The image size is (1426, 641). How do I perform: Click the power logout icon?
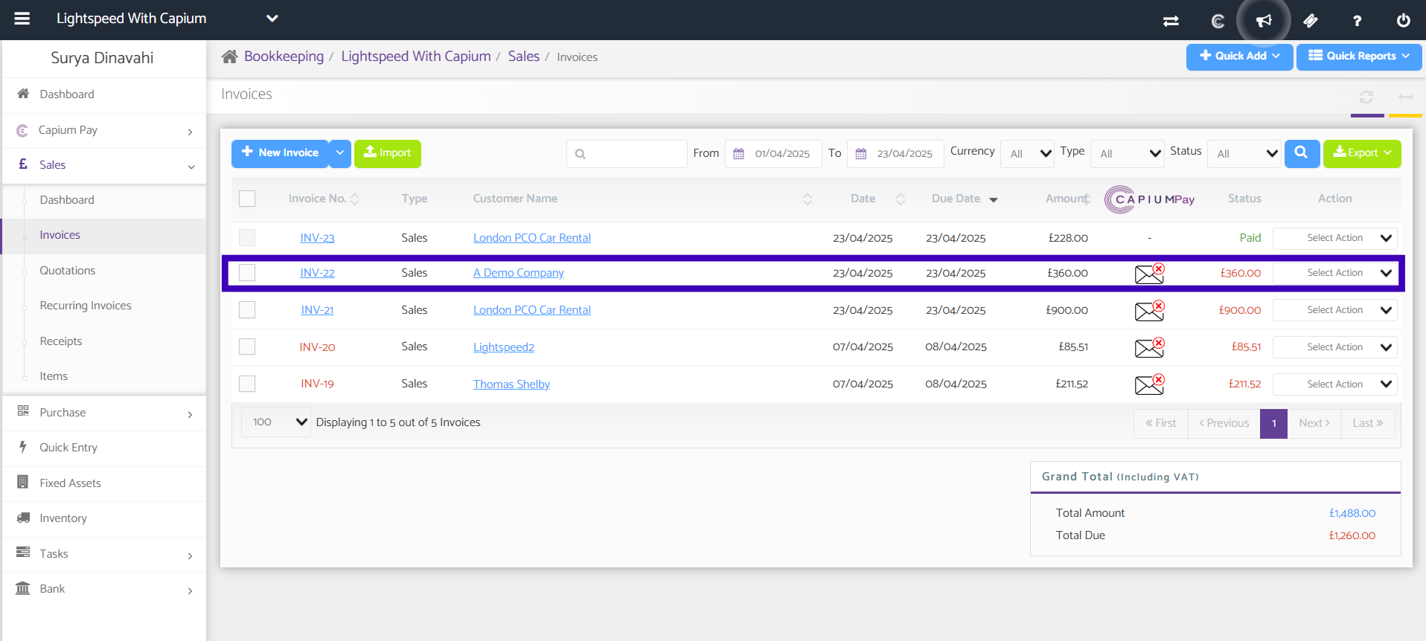pyautogui.click(x=1403, y=21)
